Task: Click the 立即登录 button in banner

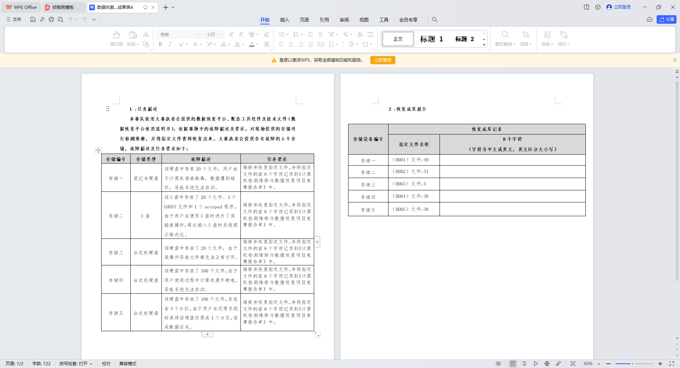Action: click(382, 60)
